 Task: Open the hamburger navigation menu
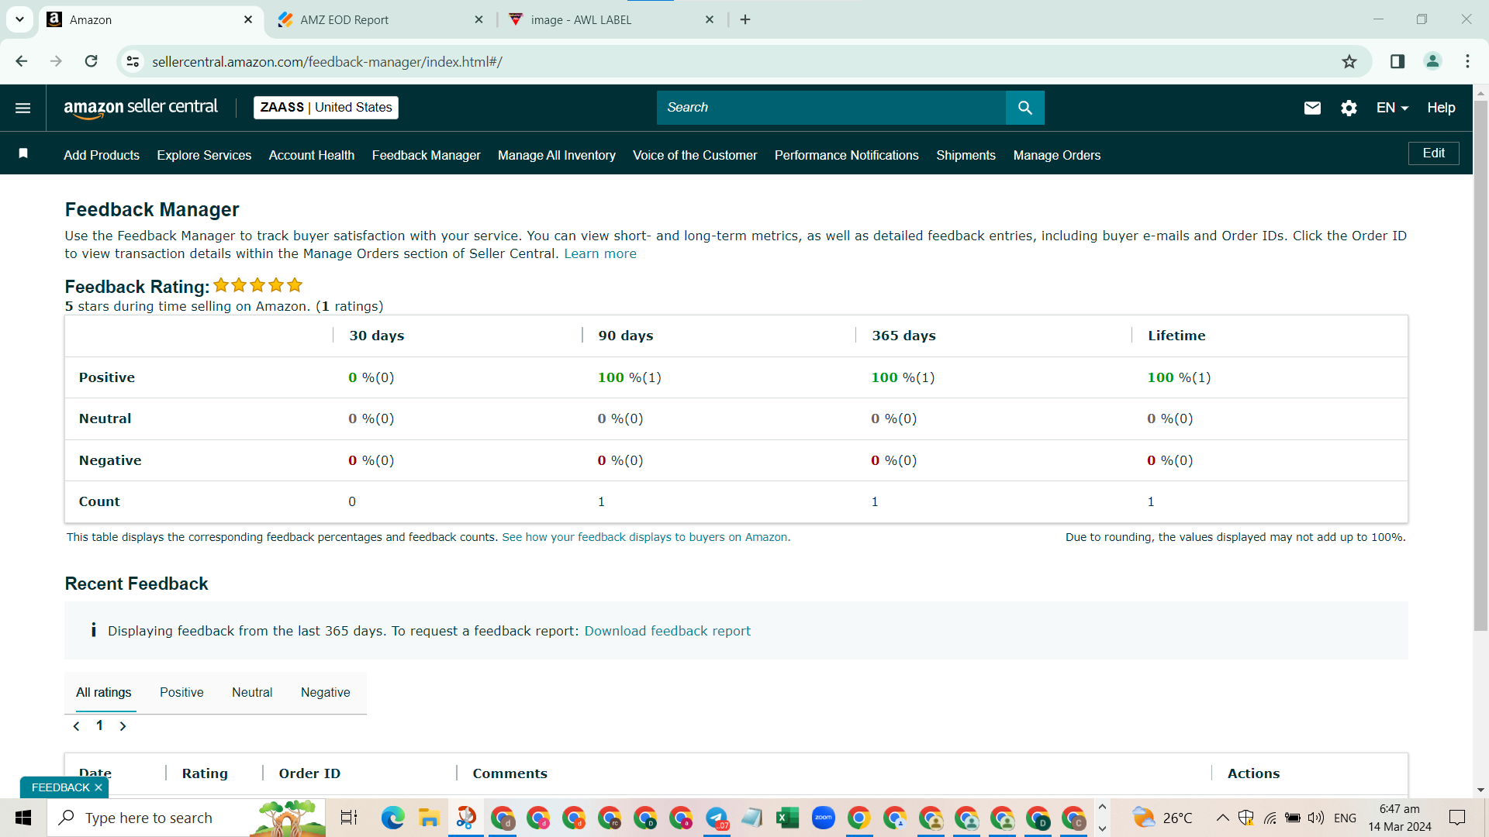click(x=22, y=108)
